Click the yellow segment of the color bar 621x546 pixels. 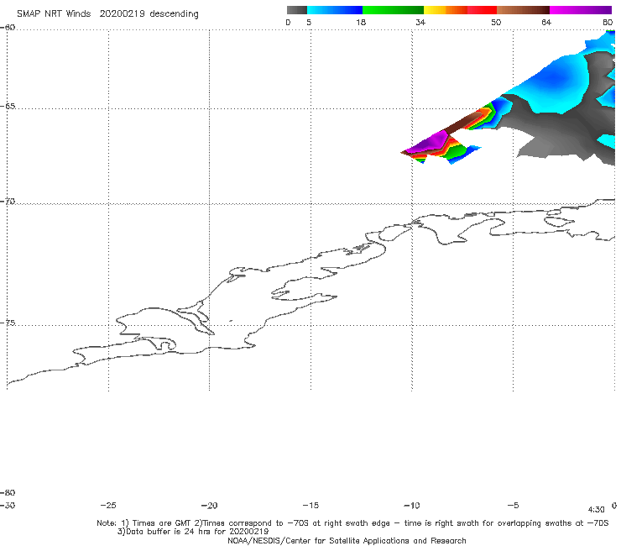pos(435,10)
